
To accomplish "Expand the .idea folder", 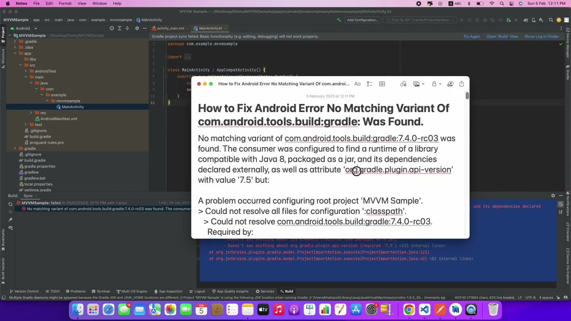I will pos(15,47).
